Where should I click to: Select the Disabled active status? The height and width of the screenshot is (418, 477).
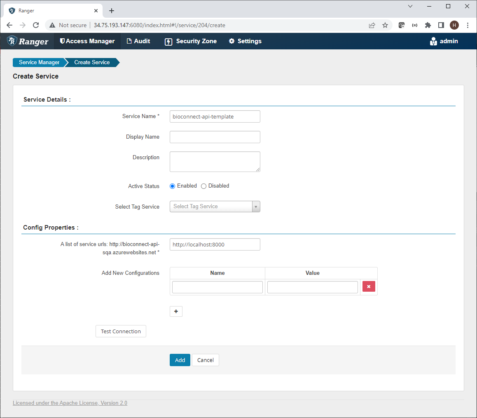[x=203, y=186]
